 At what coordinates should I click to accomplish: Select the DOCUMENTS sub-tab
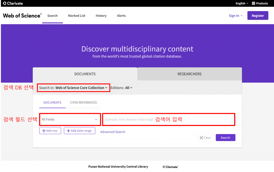(52, 102)
